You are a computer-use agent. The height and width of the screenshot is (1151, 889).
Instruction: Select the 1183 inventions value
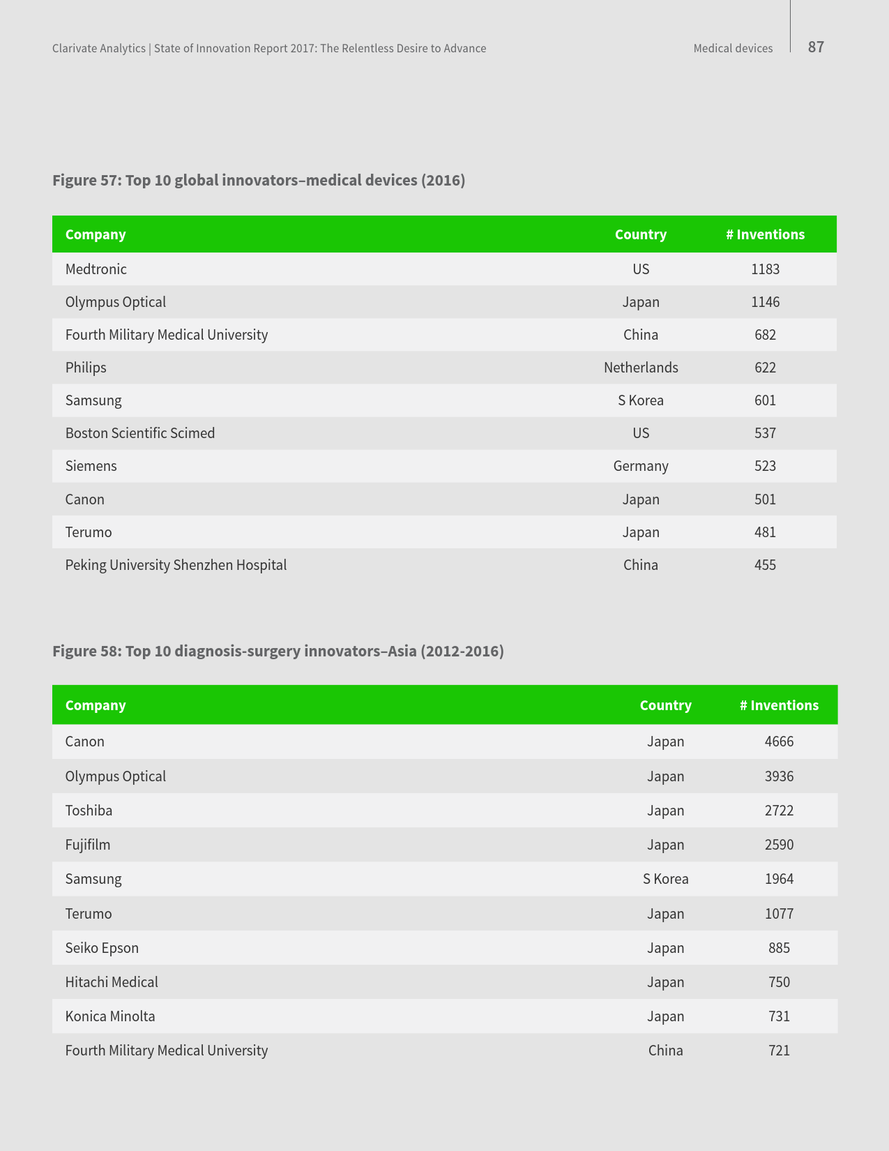[x=765, y=269]
